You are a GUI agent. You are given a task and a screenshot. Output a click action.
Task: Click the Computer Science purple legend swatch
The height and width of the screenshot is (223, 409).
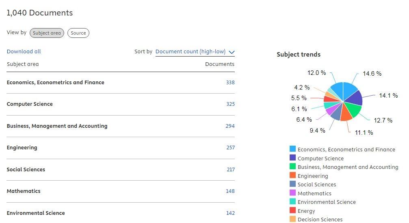(x=293, y=157)
